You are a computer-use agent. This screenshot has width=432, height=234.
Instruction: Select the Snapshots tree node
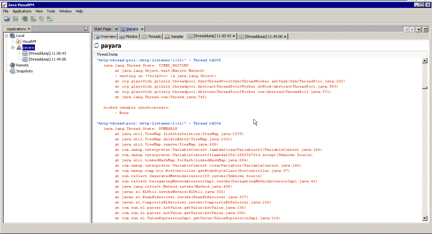[x=24, y=71]
